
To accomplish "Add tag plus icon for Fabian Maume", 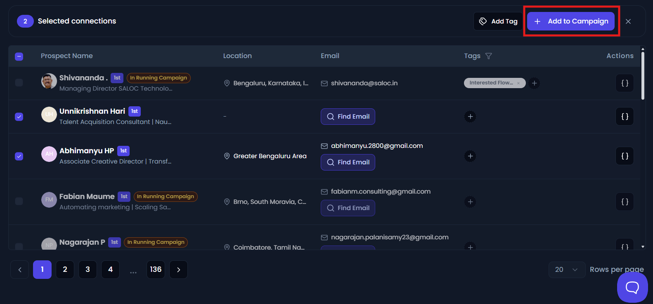I will click(470, 202).
